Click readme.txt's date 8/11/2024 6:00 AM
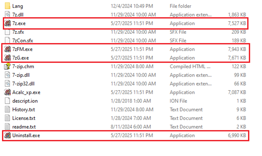The height and width of the screenshot is (156, 262). tap(131, 127)
